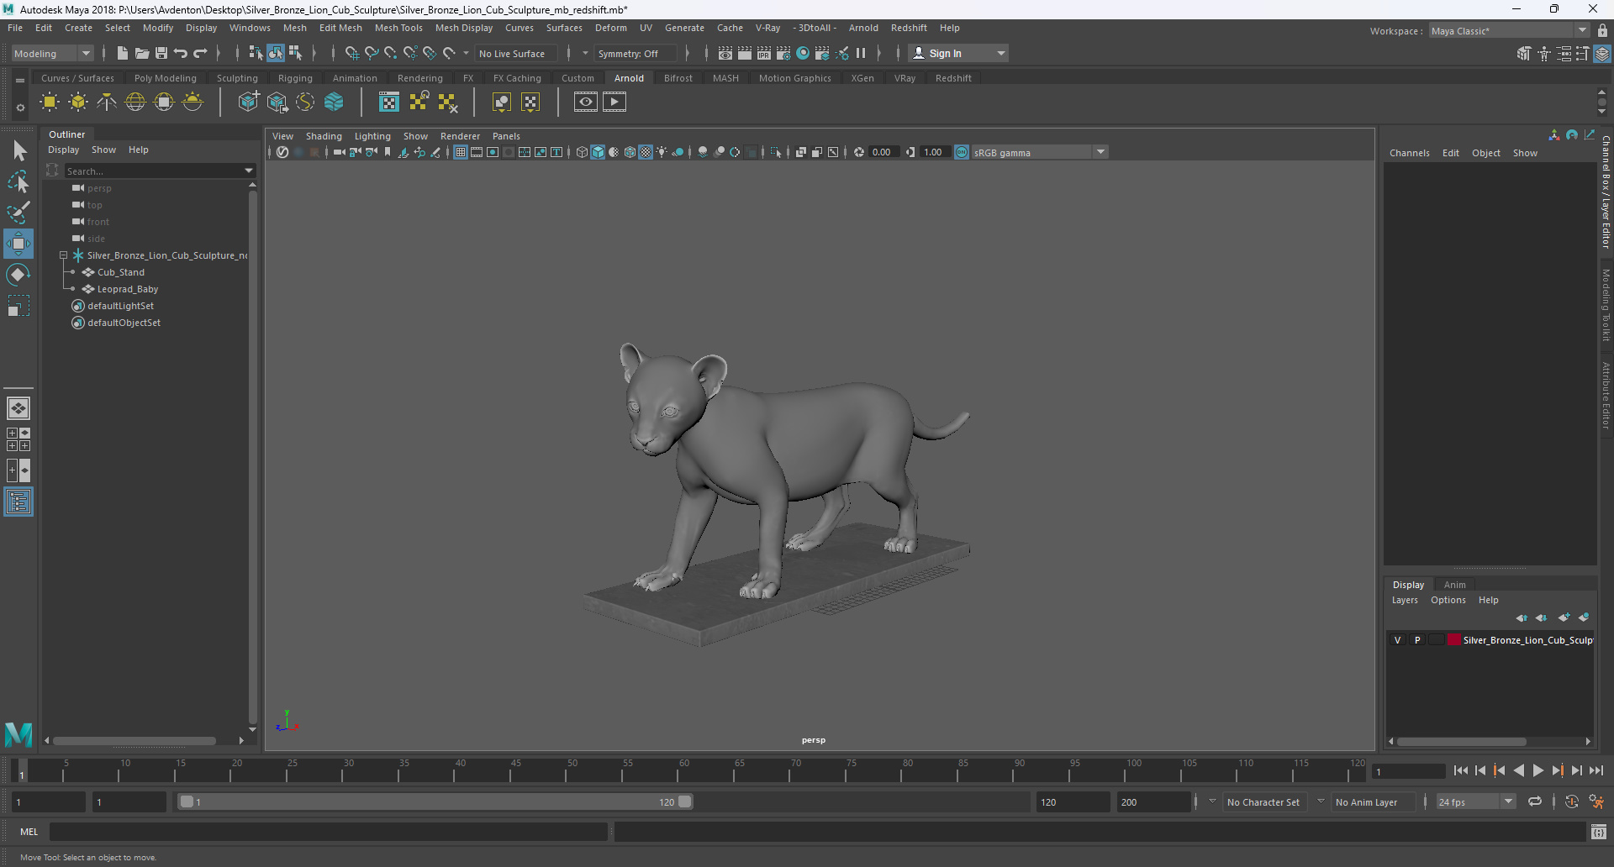Click the red color swatch of the layer
The width and height of the screenshot is (1614, 867).
pos(1453,640)
